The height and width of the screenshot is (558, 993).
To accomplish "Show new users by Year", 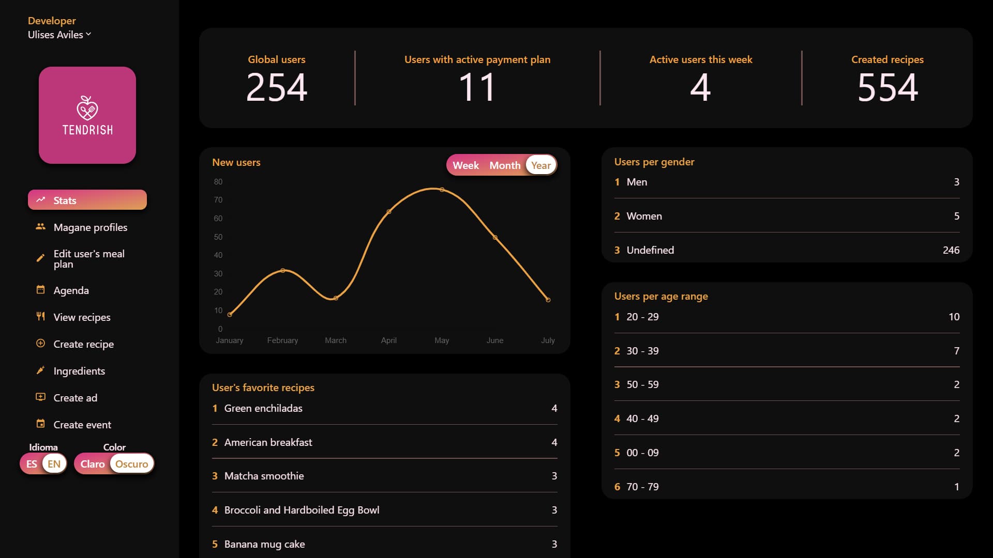I will 541,165.
